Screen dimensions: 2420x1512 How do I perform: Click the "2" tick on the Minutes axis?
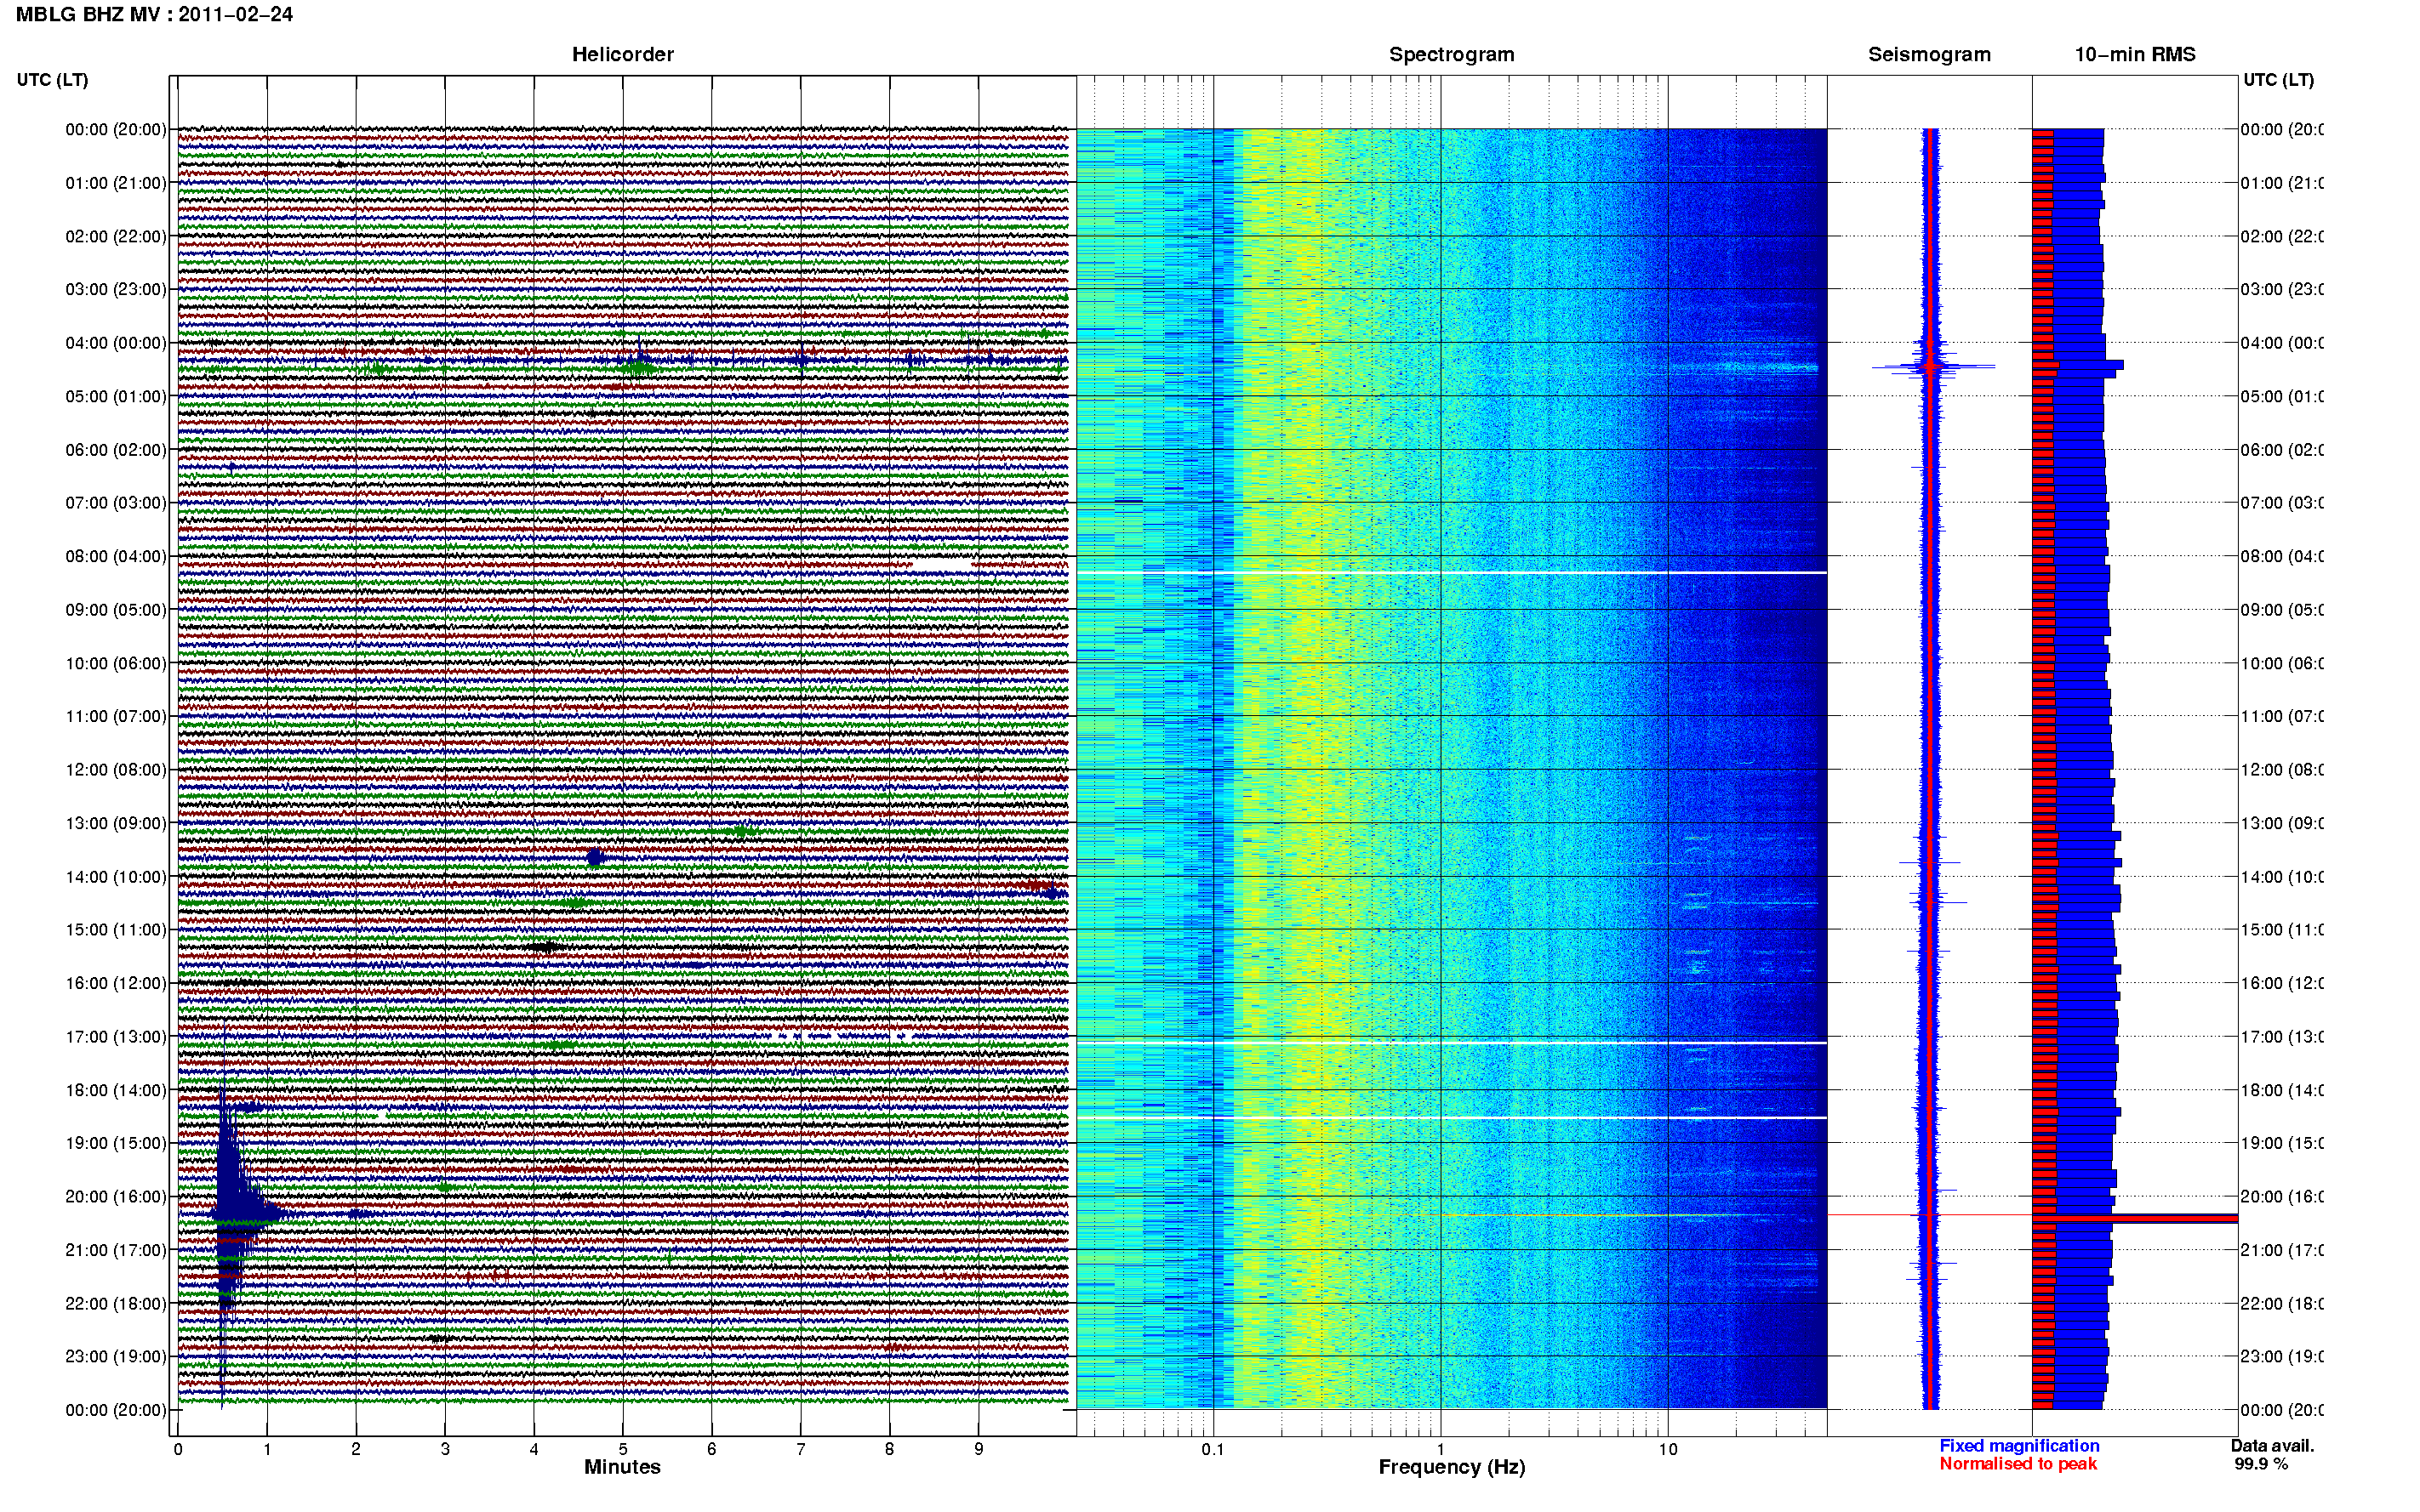coord(357,1449)
